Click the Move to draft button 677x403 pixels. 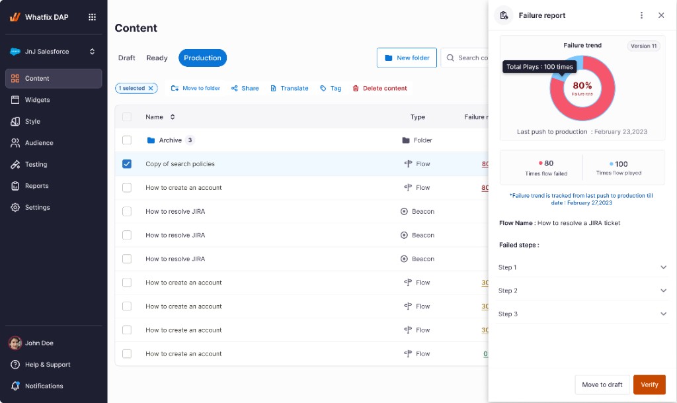pyautogui.click(x=602, y=384)
